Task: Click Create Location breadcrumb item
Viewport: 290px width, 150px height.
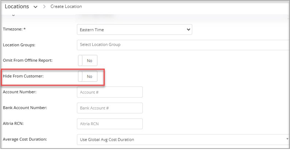Action: click(x=66, y=7)
